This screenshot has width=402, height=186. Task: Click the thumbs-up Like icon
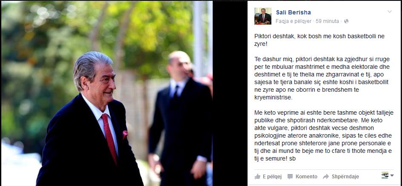click(x=257, y=176)
